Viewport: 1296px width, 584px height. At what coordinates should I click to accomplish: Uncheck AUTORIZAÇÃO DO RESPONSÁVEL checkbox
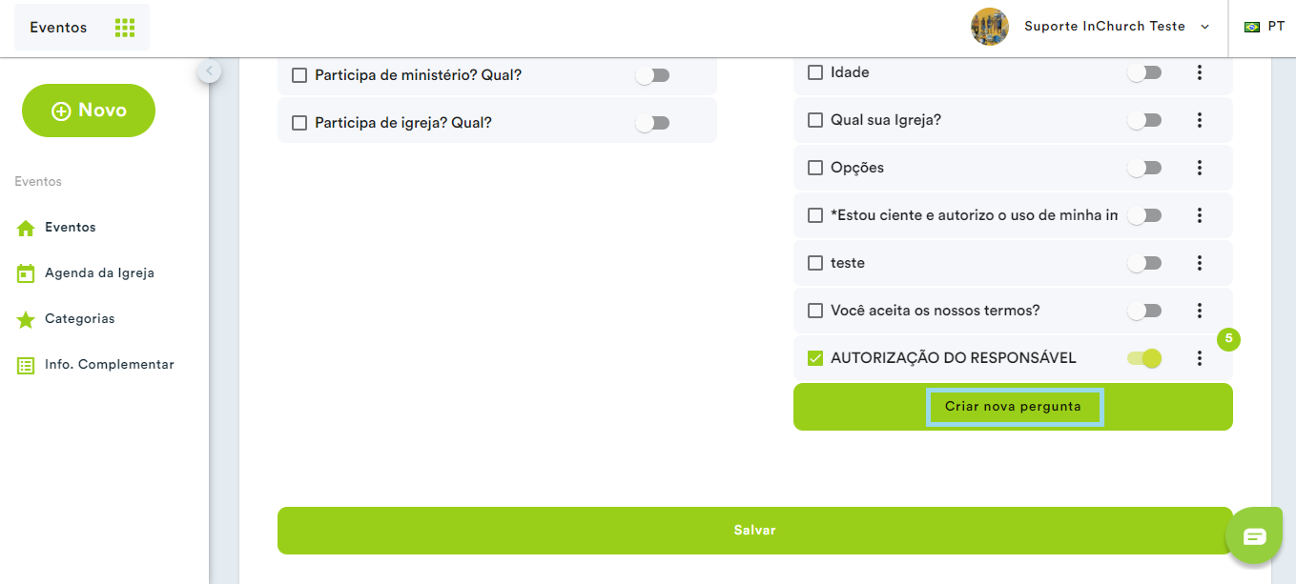pyautogui.click(x=815, y=358)
